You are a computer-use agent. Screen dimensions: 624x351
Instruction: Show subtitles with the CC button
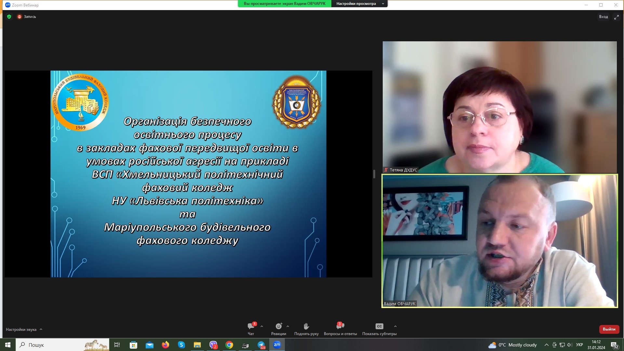click(379, 329)
